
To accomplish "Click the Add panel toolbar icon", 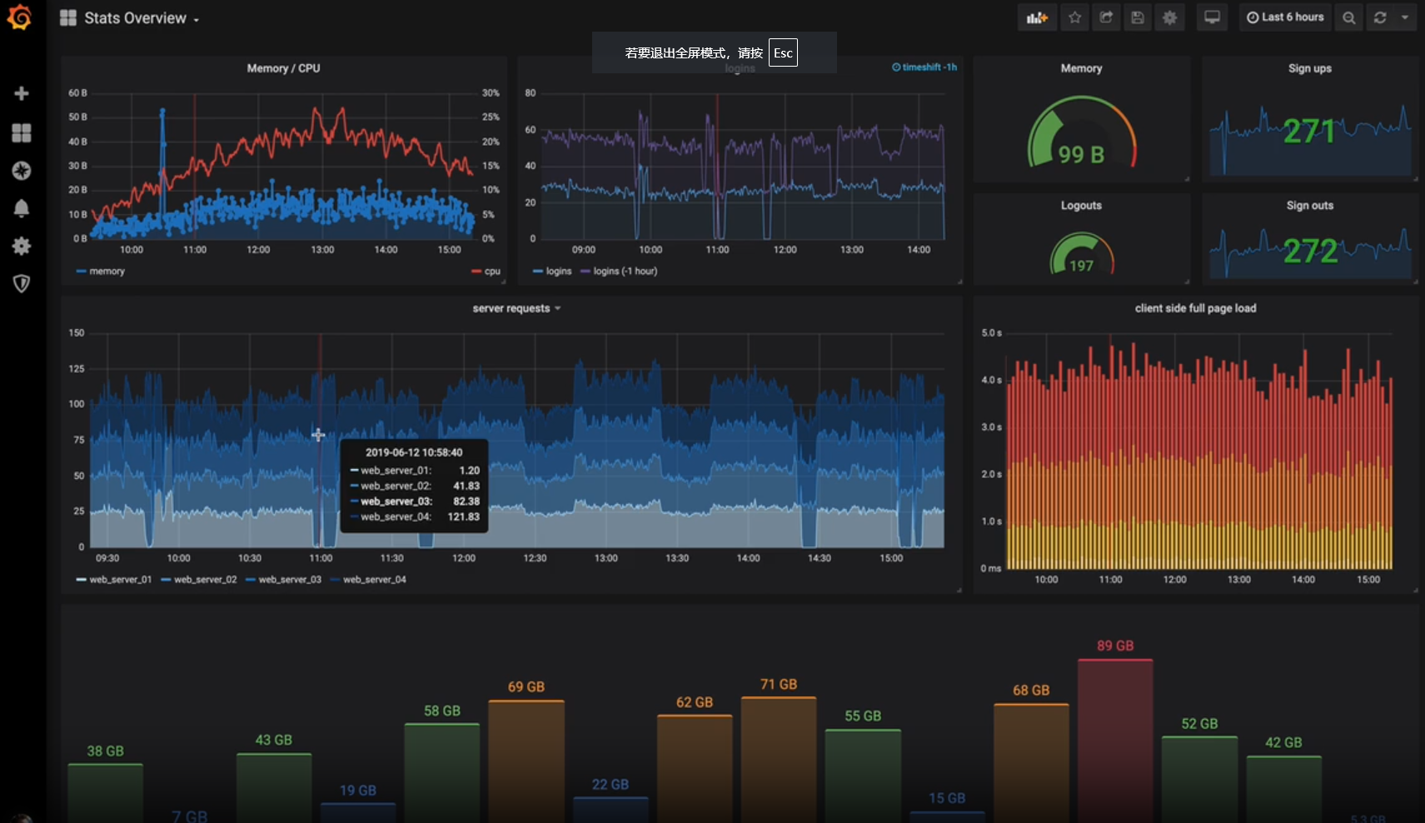I will pyautogui.click(x=1037, y=17).
